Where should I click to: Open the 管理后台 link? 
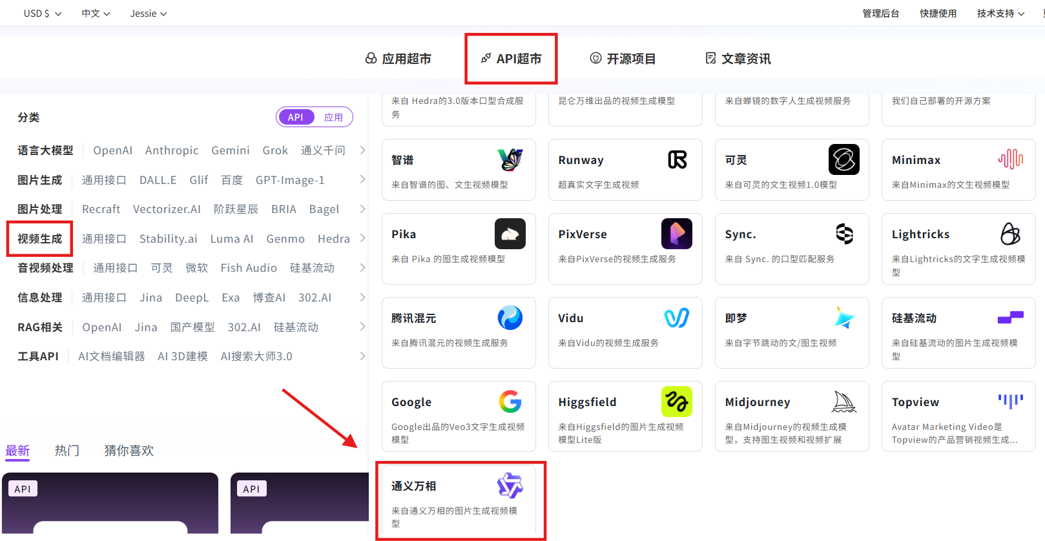(x=881, y=13)
